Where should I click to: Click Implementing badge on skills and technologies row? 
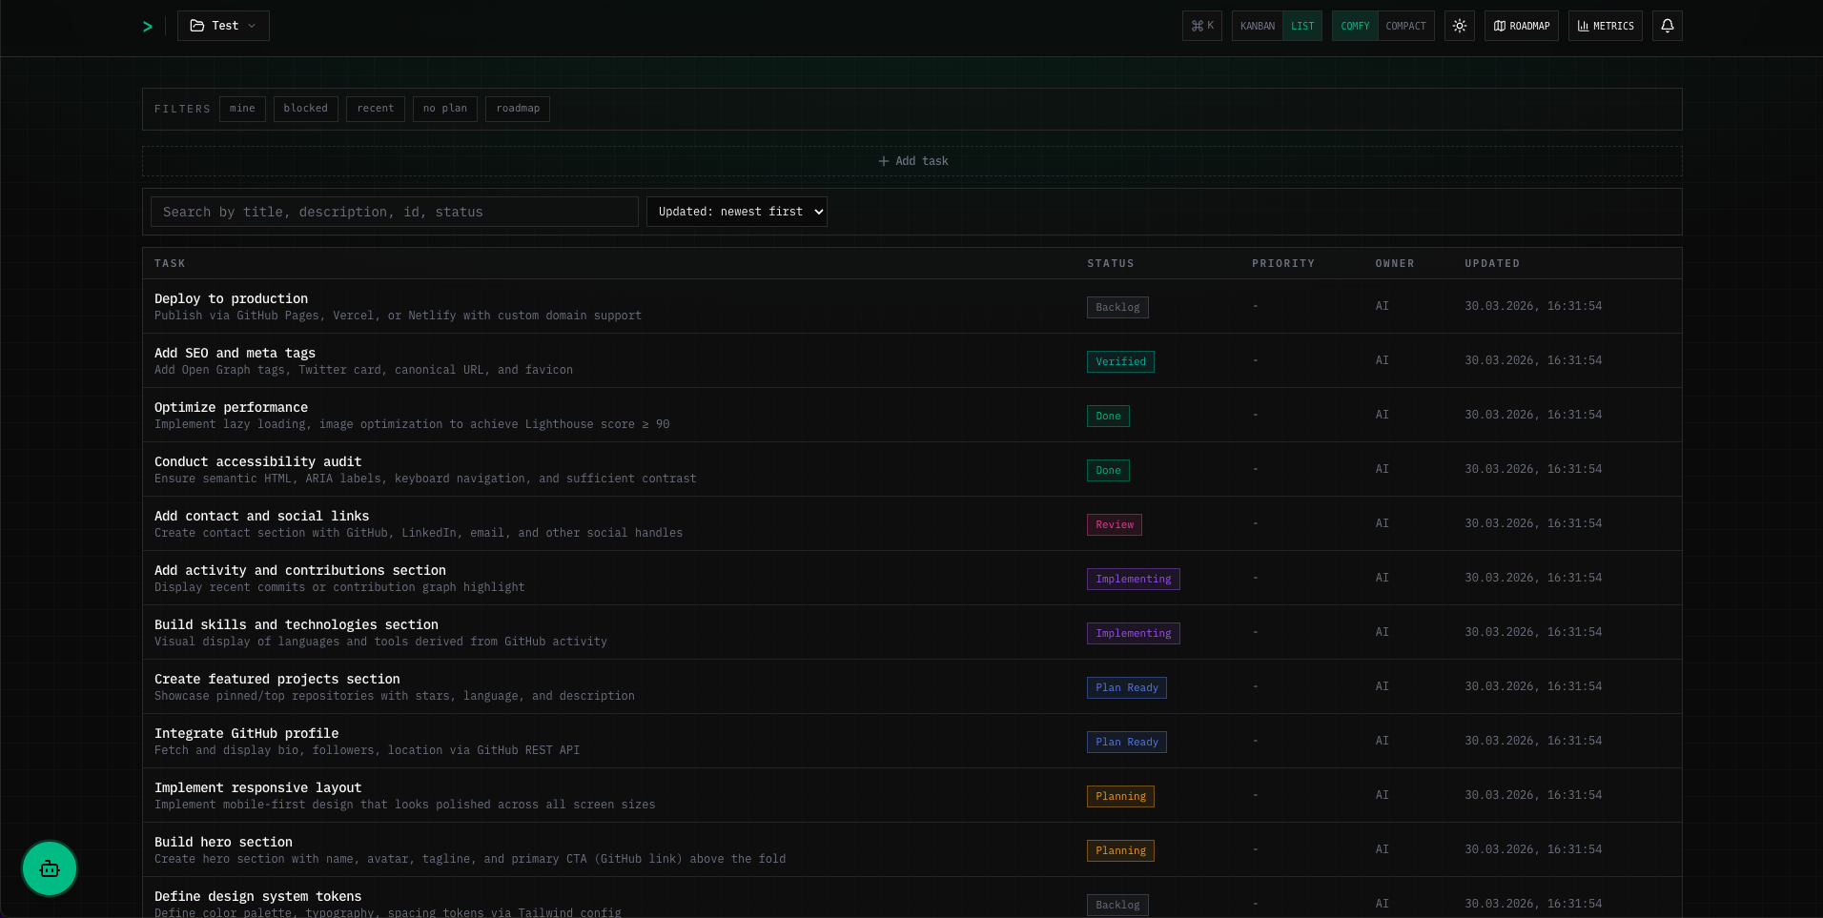(x=1134, y=633)
